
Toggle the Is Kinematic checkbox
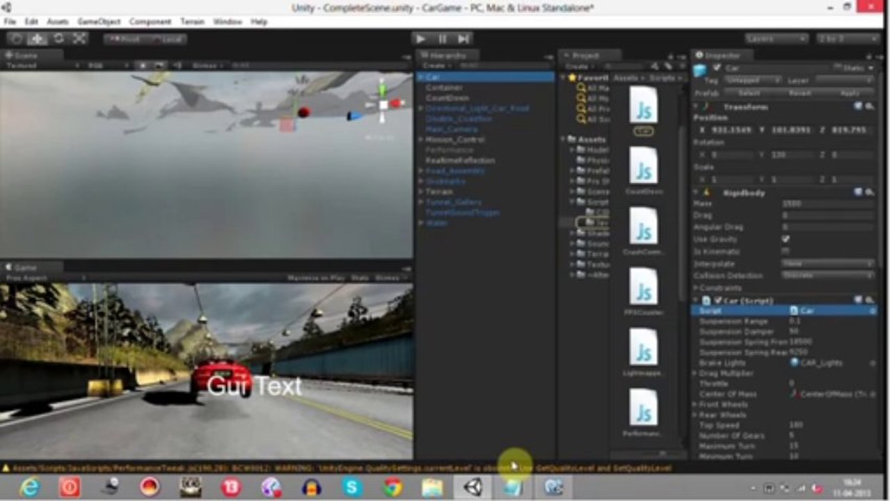pyautogui.click(x=786, y=250)
